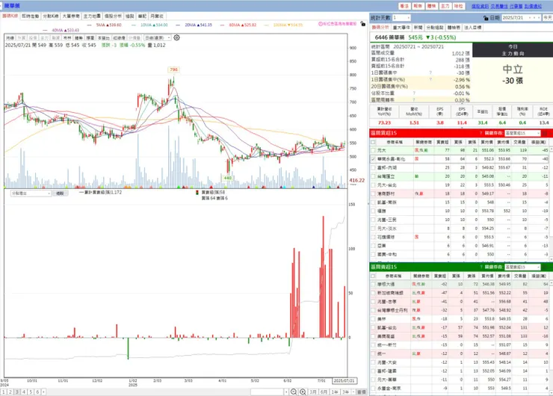Open 統計天數 dropdown showing 1
This screenshot has height=396, width=553.
(401, 18)
